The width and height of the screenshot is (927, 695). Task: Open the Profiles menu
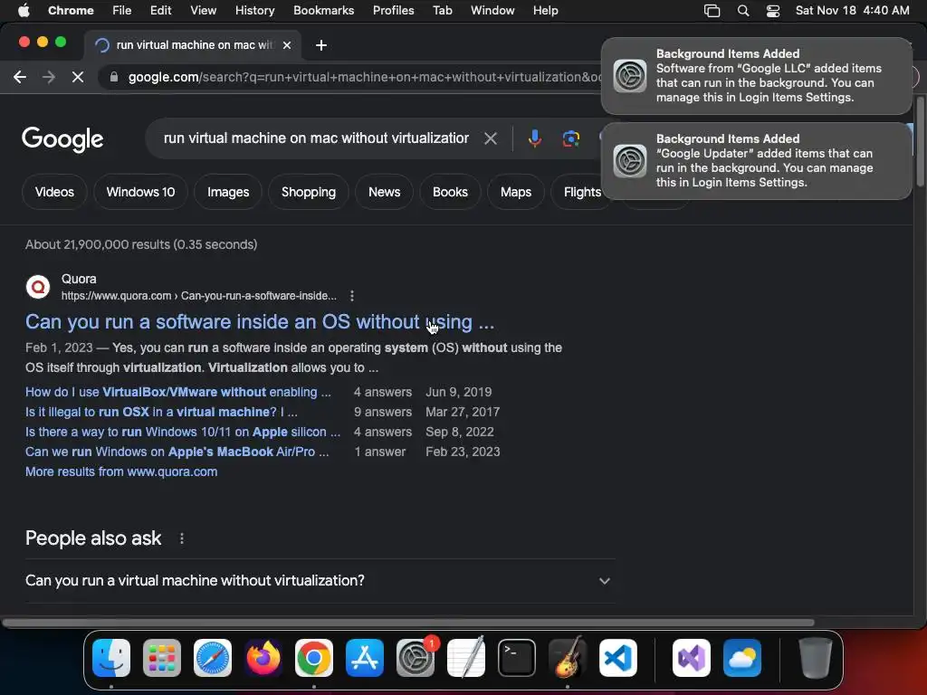[x=393, y=11]
